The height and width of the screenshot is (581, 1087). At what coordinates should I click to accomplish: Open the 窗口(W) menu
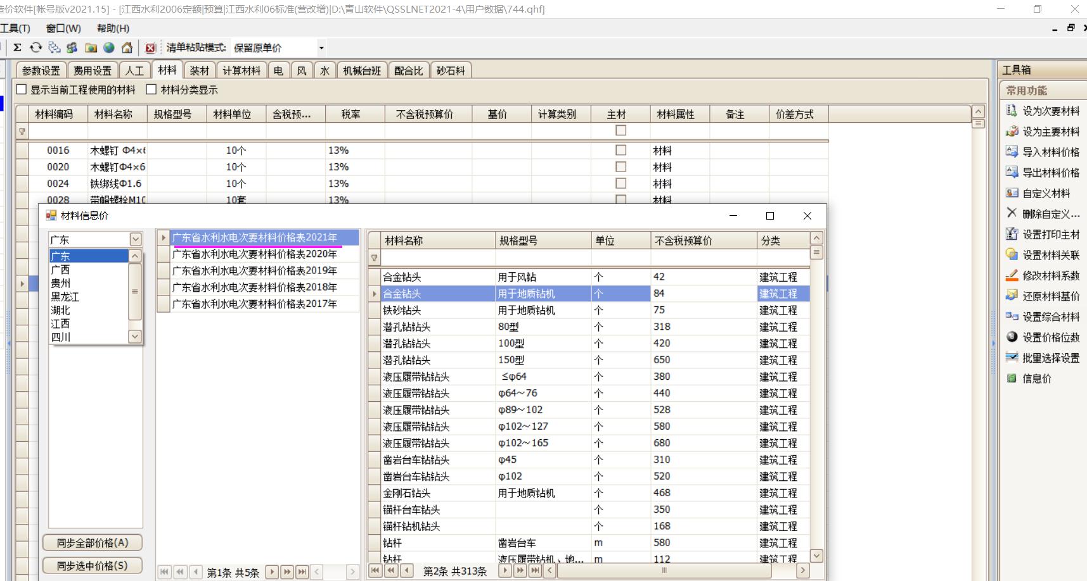[63, 28]
